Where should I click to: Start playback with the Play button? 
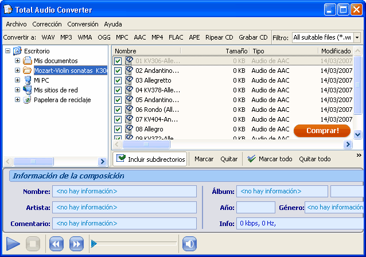(13, 244)
